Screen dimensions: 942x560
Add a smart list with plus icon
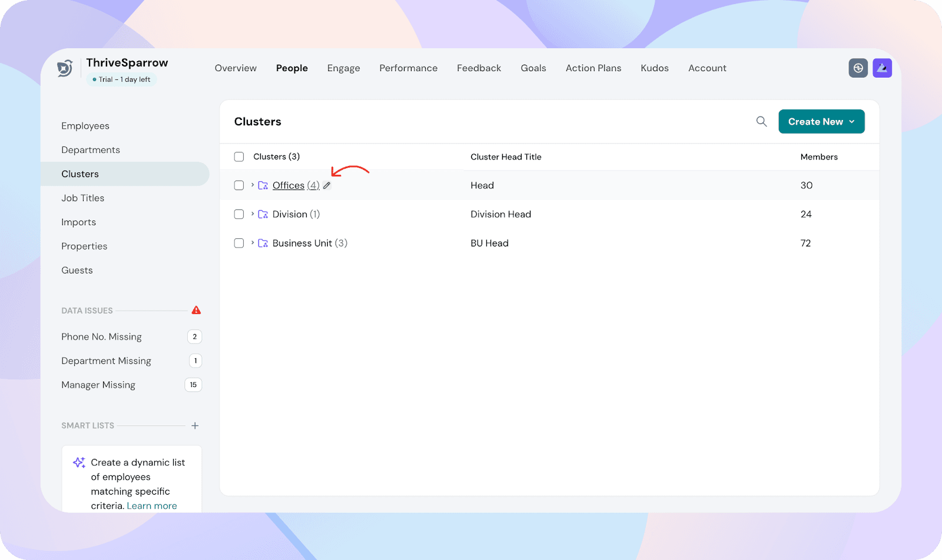pyautogui.click(x=195, y=425)
